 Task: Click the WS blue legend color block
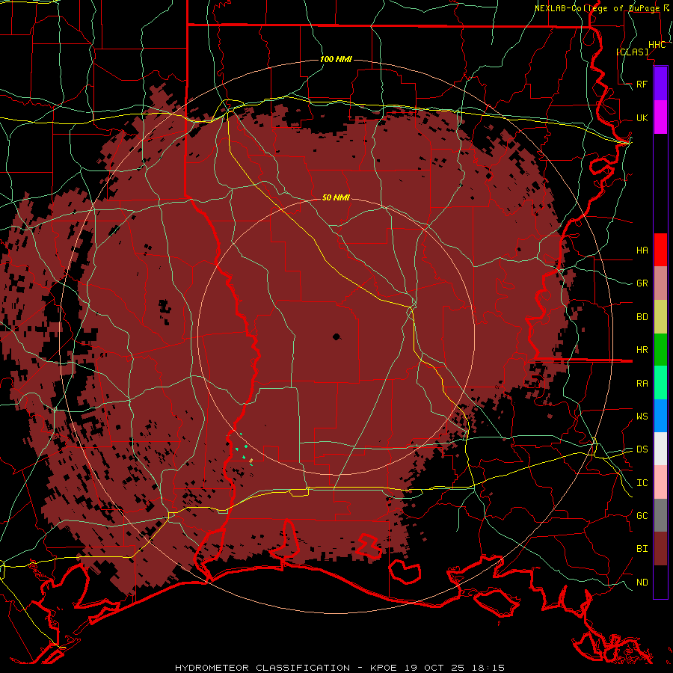pyautogui.click(x=660, y=416)
